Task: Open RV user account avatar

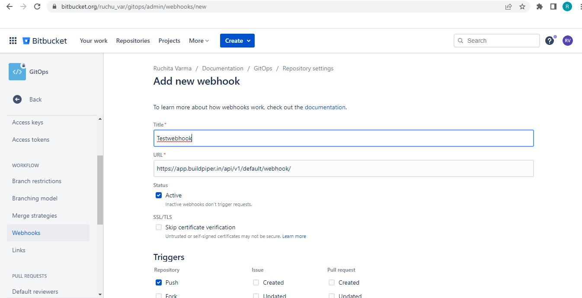Action: tap(568, 41)
